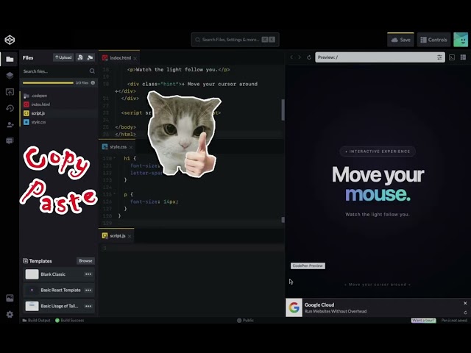Click the Want a tour? button
The image size is (471, 353).
424,321
